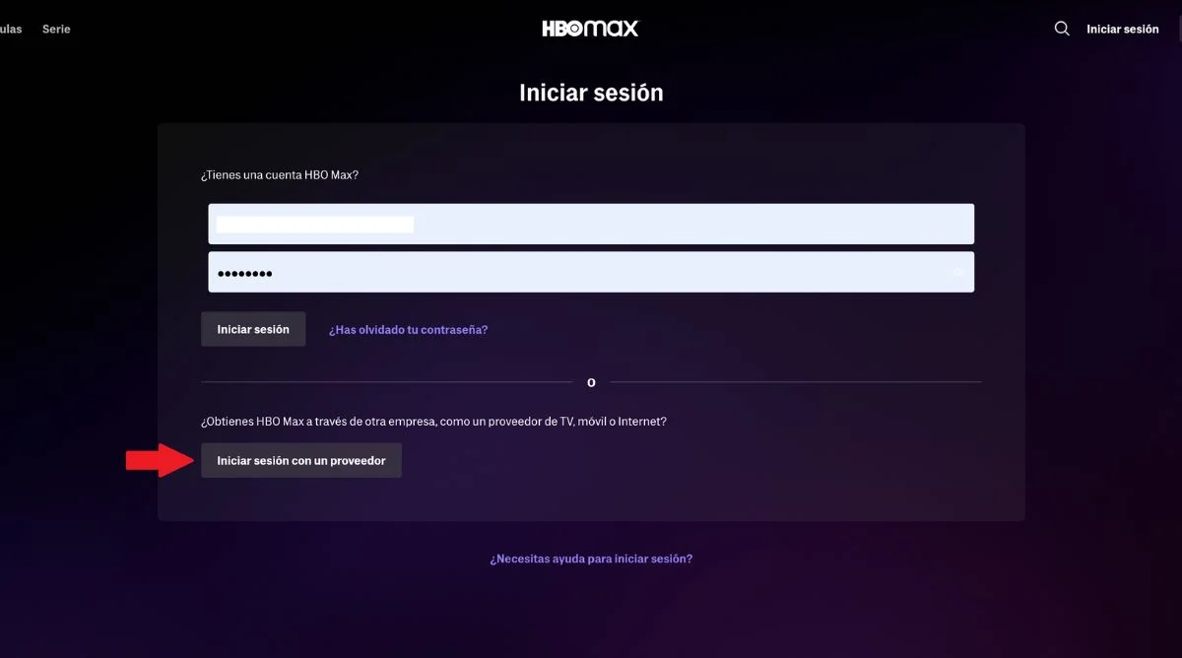Return home via the HBO Max brand mark
This screenshot has width=1182, height=658.
pyautogui.click(x=591, y=29)
